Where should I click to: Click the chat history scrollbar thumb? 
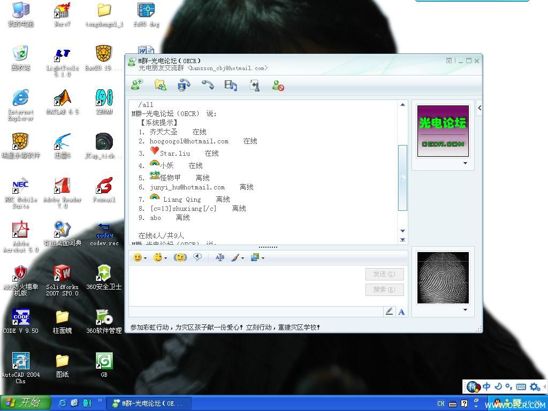pos(402,178)
